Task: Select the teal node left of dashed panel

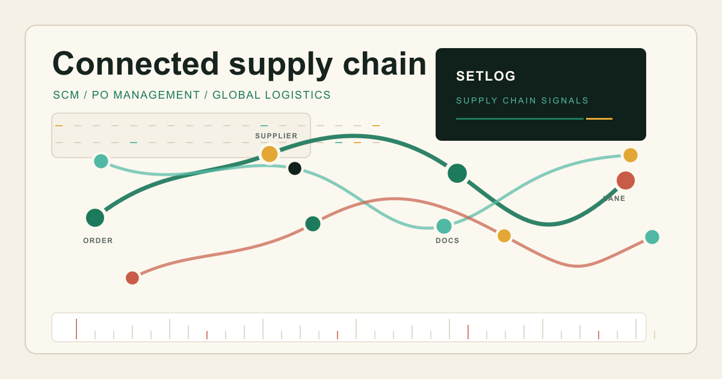Action: coord(101,161)
